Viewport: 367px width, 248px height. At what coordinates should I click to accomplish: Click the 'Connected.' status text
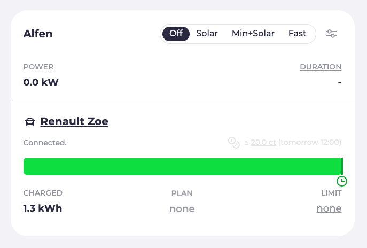click(x=45, y=143)
